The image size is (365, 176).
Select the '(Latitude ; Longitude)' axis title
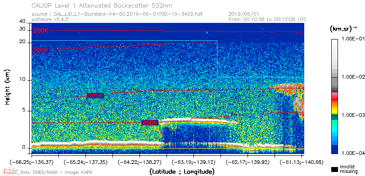click(x=182, y=172)
